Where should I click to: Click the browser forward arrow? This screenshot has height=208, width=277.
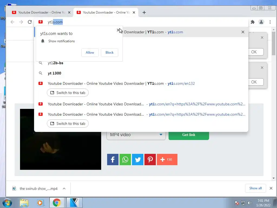[21, 22]
